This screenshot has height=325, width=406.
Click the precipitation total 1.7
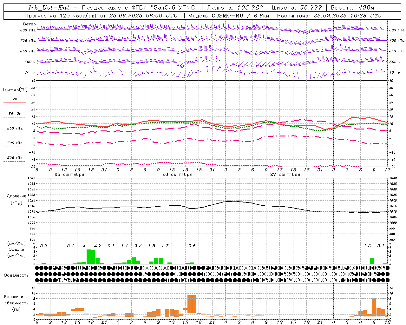165,246
